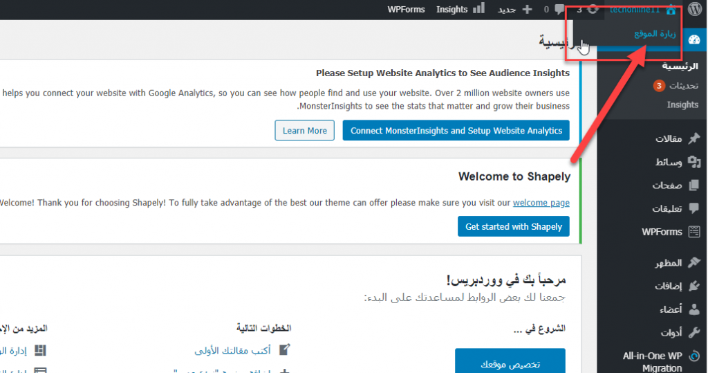708x373 pixels.
Task: Click the media icon next to وسائط
Action: [x=694, y=162]
